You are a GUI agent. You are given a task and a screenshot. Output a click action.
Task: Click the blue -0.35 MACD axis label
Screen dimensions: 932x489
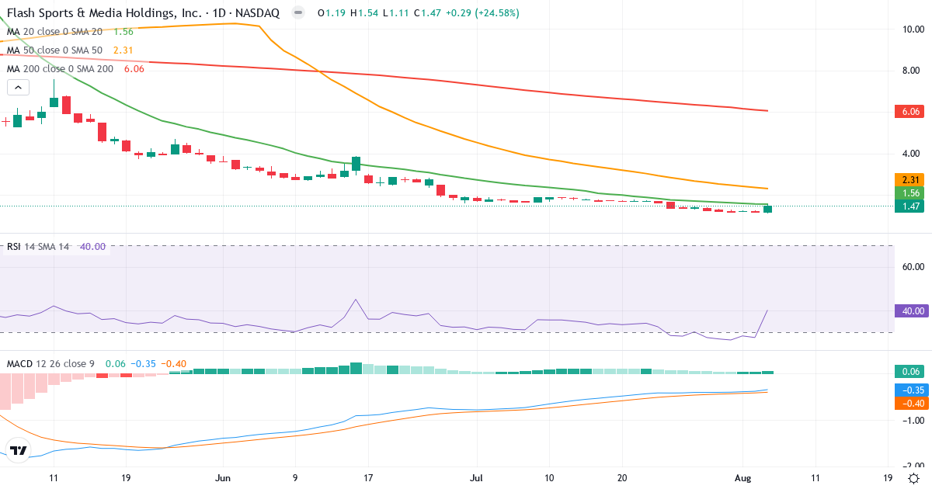[912, 390]
